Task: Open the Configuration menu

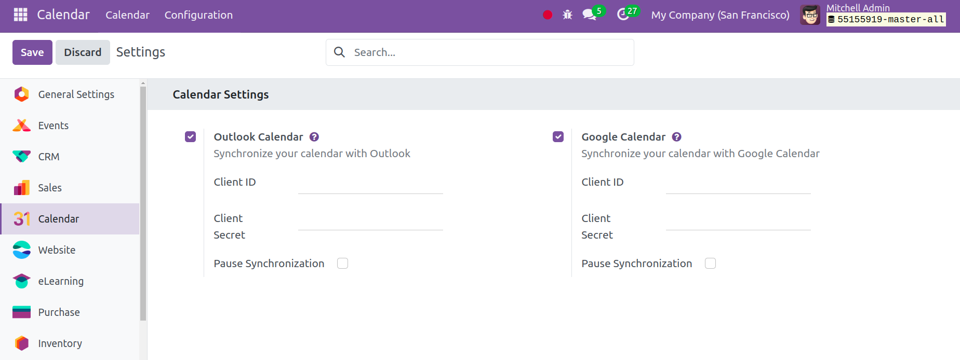Action: point(198,15)
